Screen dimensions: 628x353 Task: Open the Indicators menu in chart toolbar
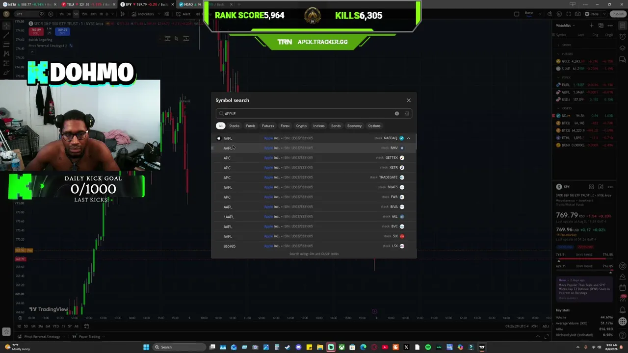click(x=143, y=14)
